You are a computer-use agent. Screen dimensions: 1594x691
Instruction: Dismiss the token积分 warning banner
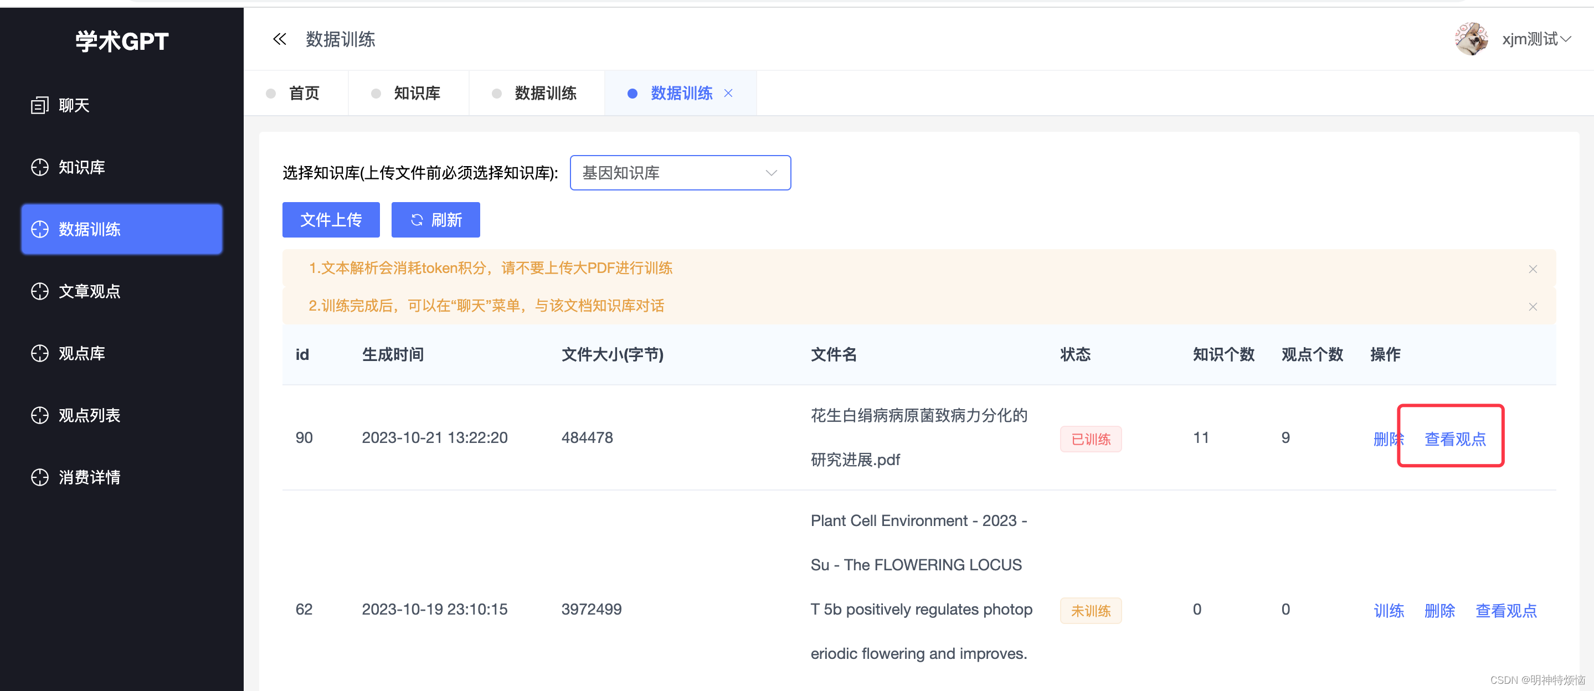point(1532,269)
